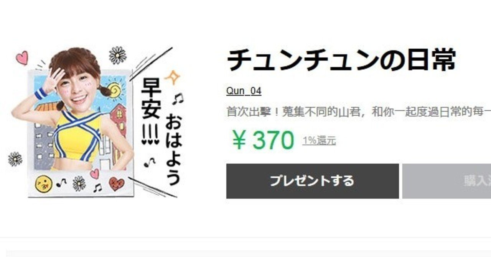The height and width of the screenshot is (257, 491).
Task: Click the red heart in the frame's corner
Action: (117, 183)
